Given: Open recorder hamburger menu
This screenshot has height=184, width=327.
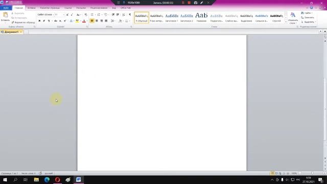Looking at the screenshot, I should [x=118, y=3].
